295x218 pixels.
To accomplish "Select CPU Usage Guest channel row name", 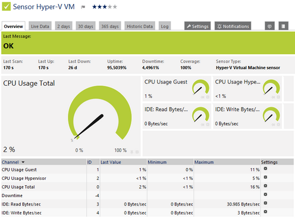I will coord(19,170).
